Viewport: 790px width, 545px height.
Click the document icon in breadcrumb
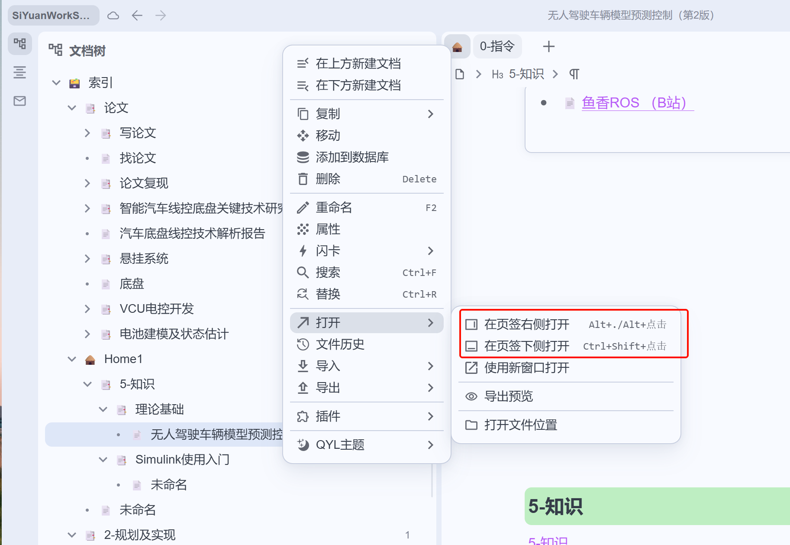[460, 74]
